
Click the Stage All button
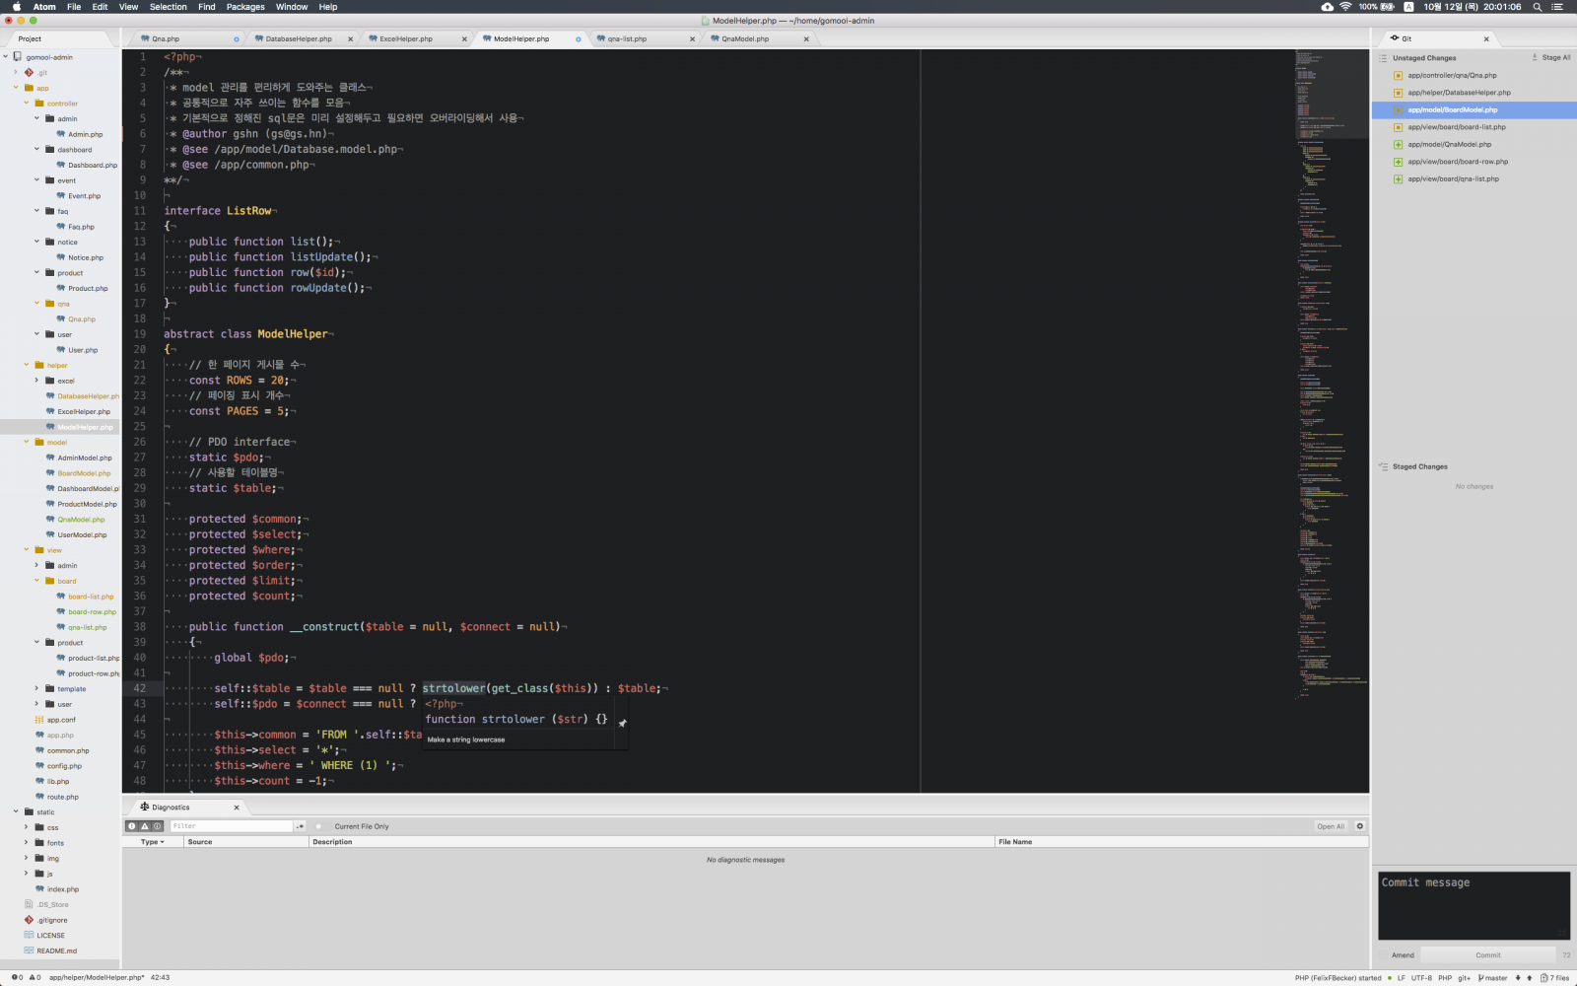(1551, 58)
